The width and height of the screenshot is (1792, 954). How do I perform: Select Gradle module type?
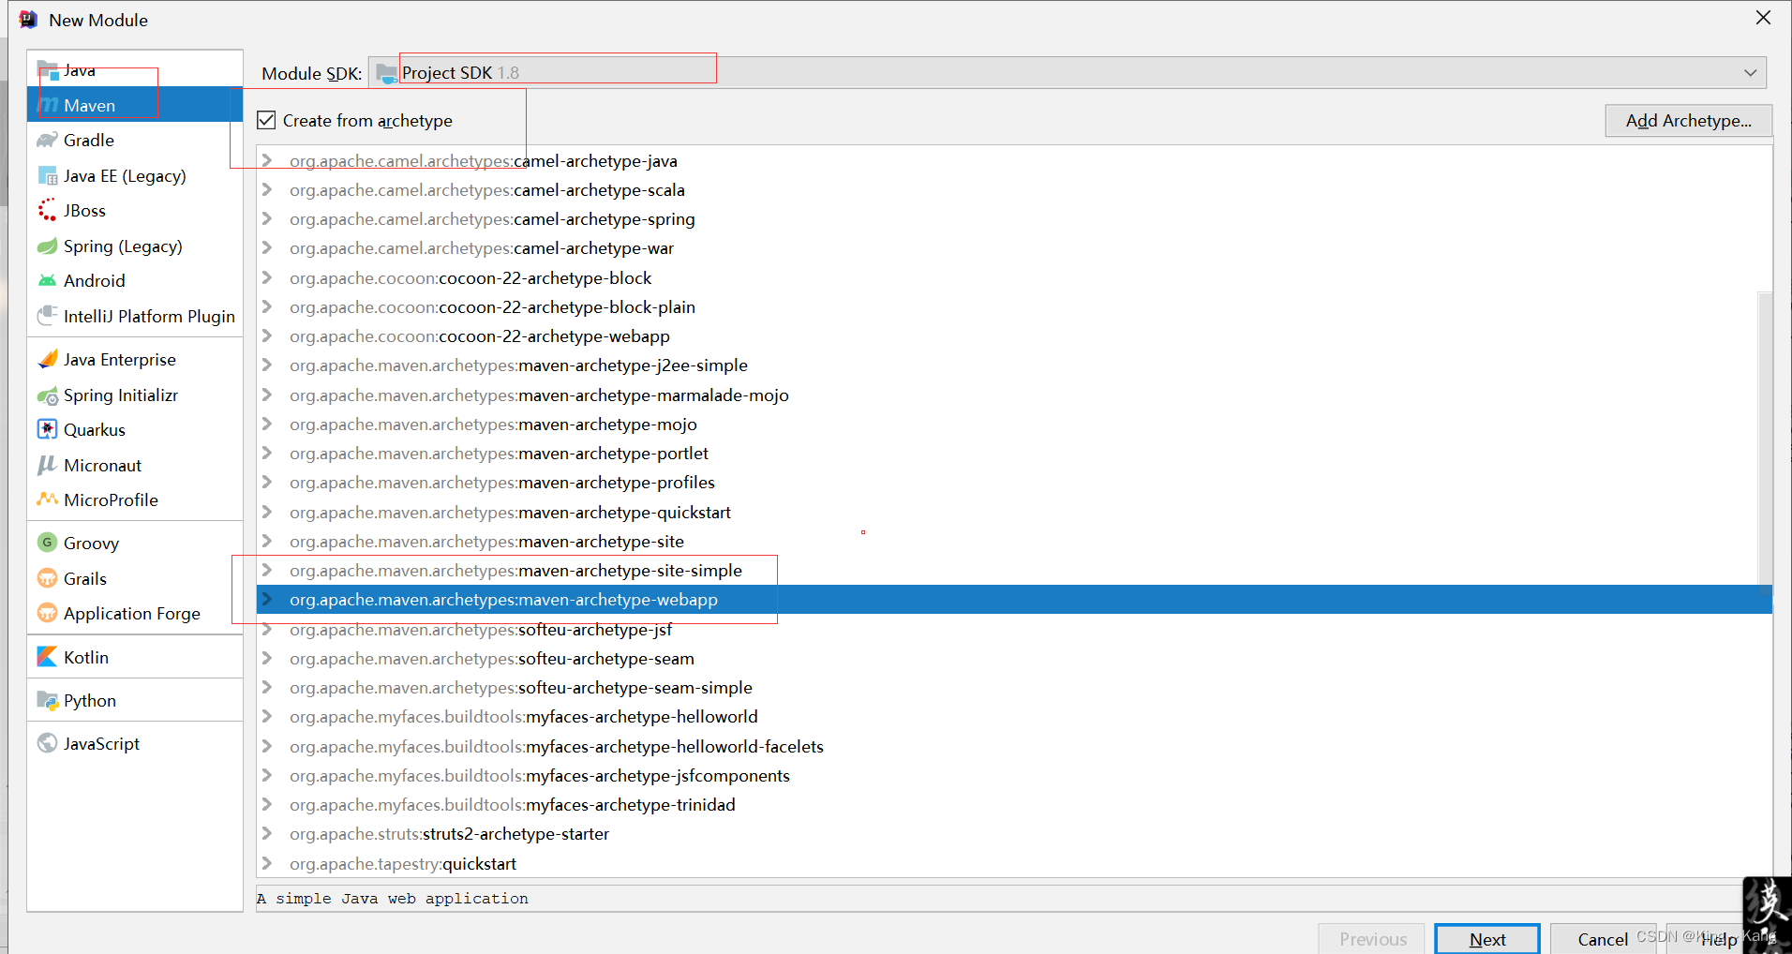[135, 140]
